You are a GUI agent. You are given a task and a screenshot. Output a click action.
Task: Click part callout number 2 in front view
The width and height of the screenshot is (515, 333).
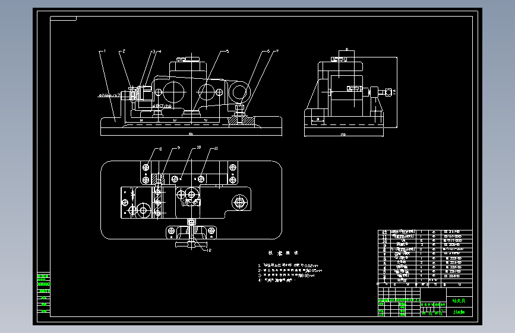tap(124, 51)
